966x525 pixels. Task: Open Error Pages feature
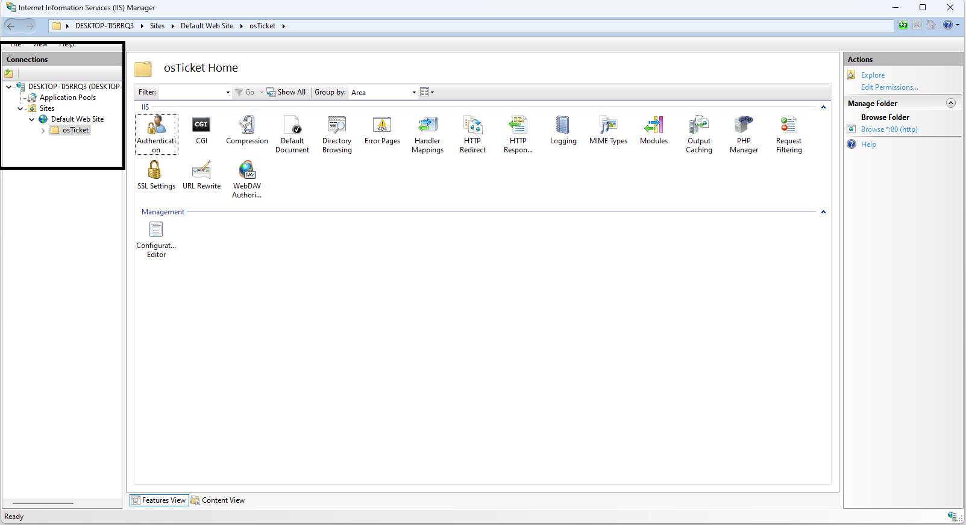[x=382, y=131]
